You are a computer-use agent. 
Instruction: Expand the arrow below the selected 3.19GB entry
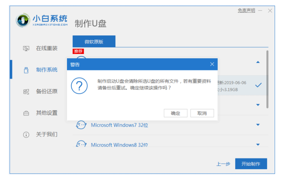pyautogui.click(x=258, y=105)
